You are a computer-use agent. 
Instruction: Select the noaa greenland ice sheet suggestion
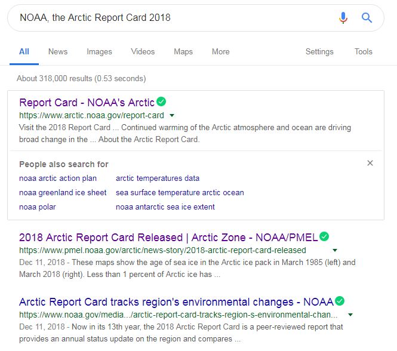[x=63, y=192]
